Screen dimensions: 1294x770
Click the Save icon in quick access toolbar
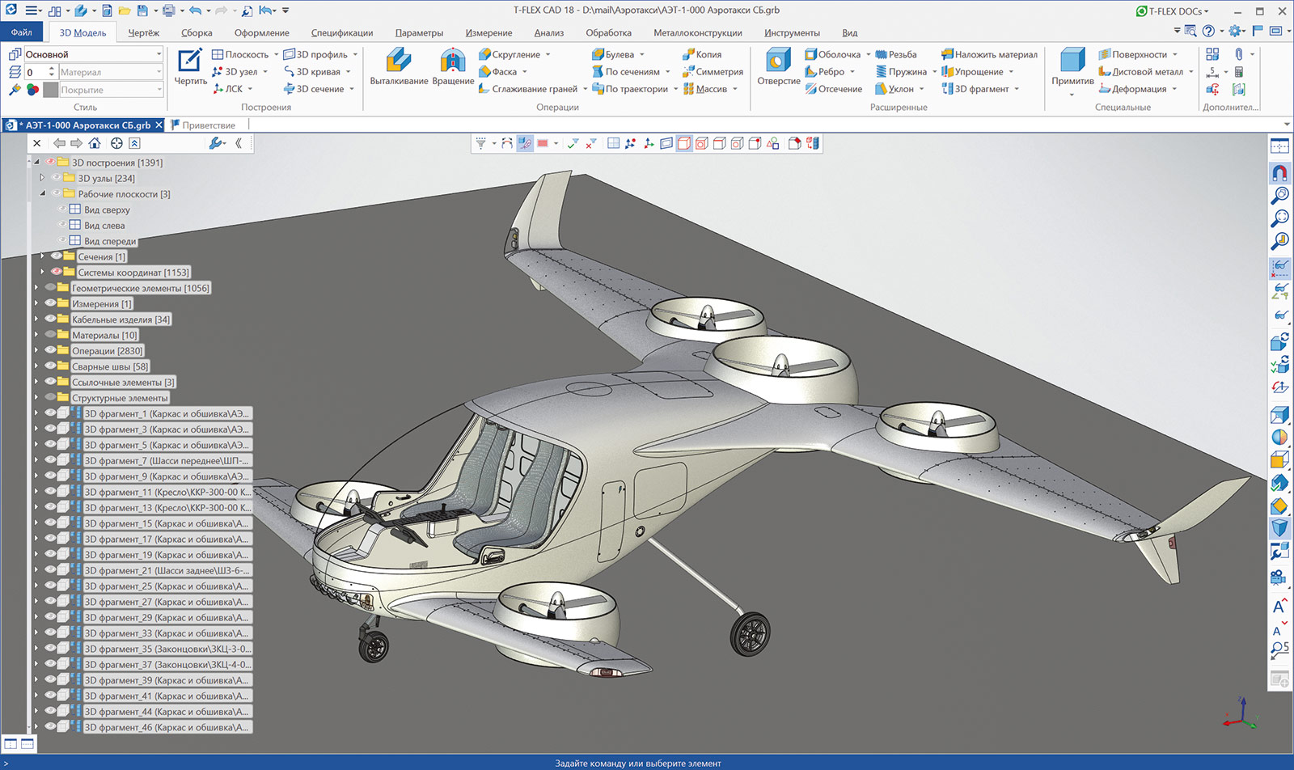click(x=142, y=11)
